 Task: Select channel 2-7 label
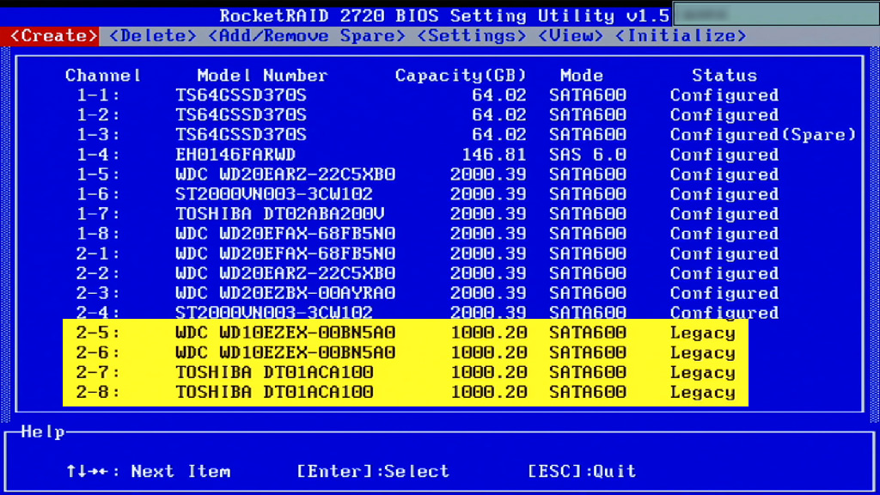pyautogui.click(x=98, y=372)
